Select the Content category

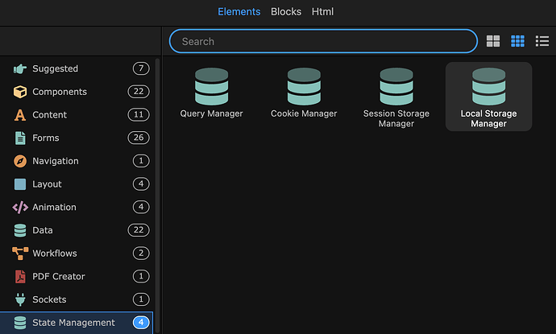[x=77, y=115]
